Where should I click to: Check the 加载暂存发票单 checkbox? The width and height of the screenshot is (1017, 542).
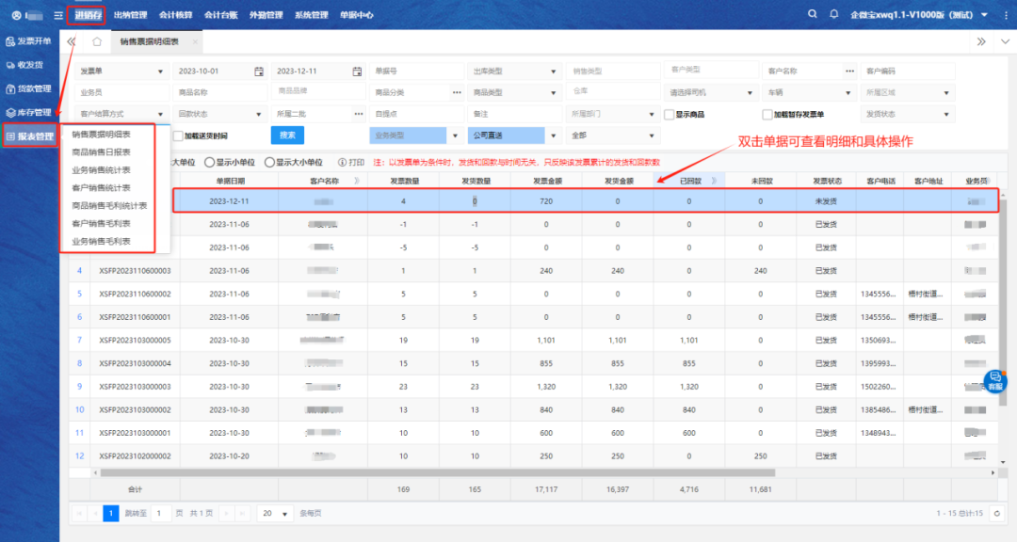pyautogui.click(x=767, y=115)
